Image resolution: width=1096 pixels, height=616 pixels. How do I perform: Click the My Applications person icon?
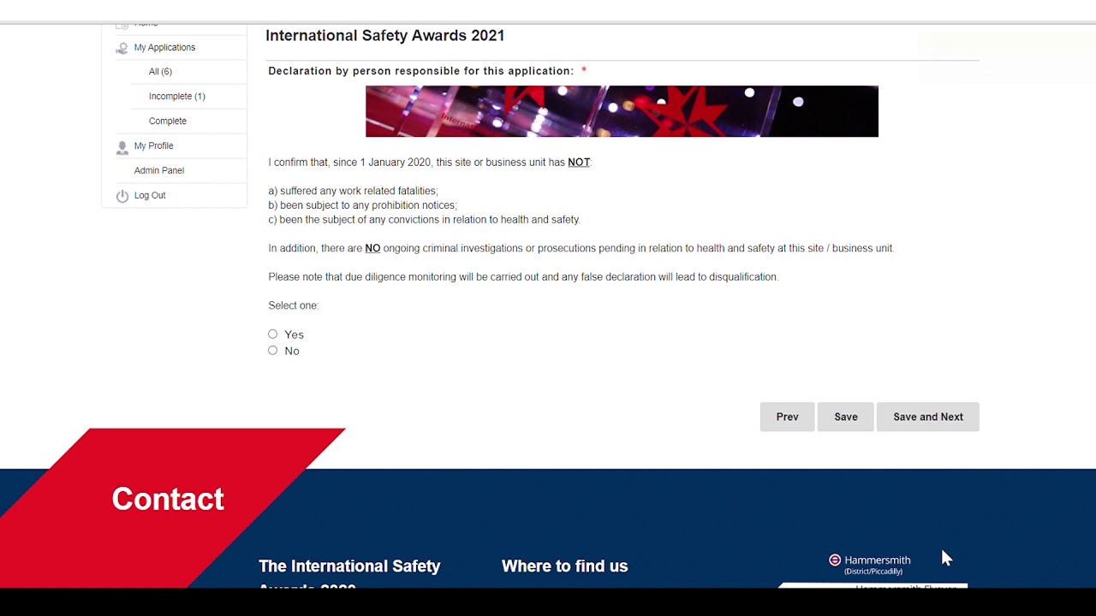122,49
